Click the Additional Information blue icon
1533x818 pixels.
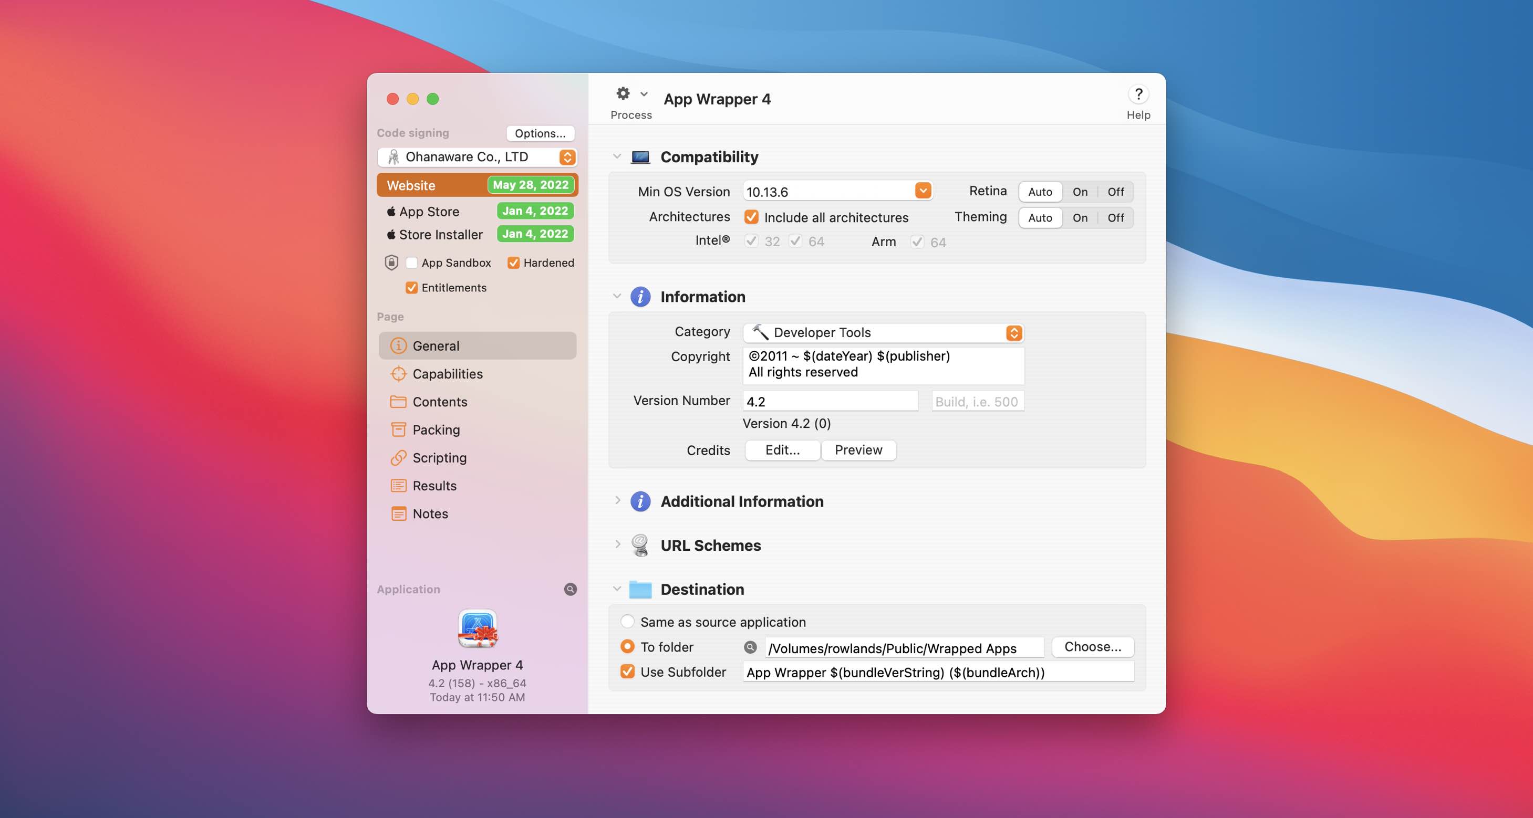click(x=640, y=501)
